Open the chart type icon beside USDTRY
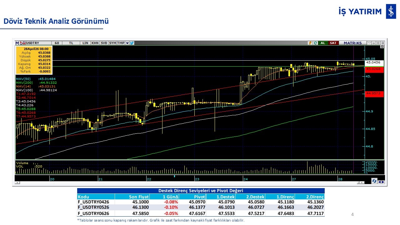This screenshot has width=400, height=225. [23, 43]
